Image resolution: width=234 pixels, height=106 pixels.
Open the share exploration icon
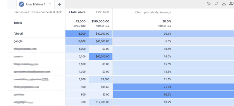[x=232, y=4]
